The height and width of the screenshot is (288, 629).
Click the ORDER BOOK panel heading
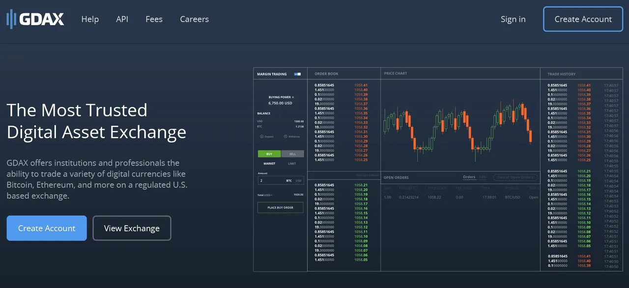tap(326, 74)
